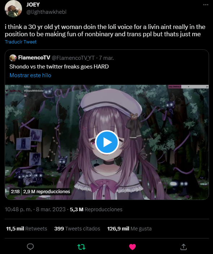Image resolution: width=213 pixels, height=254 pixels.
Task: Open FlamencoTV display name in quote
Action: coord(34,58)
